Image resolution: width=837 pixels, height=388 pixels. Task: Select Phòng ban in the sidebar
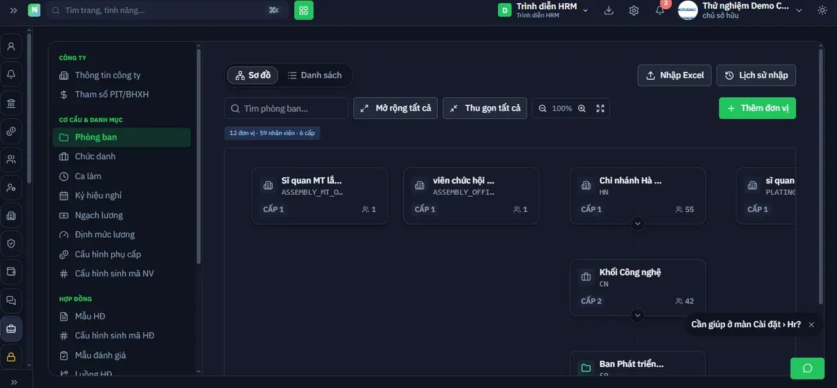point(122,137)
